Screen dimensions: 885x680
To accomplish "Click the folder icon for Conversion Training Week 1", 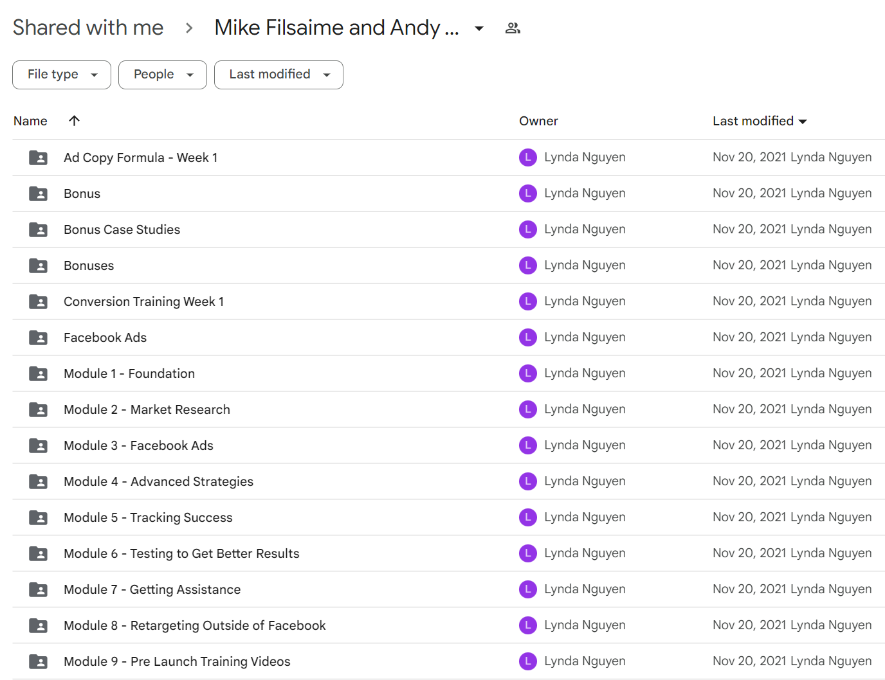I will point(38,301).
